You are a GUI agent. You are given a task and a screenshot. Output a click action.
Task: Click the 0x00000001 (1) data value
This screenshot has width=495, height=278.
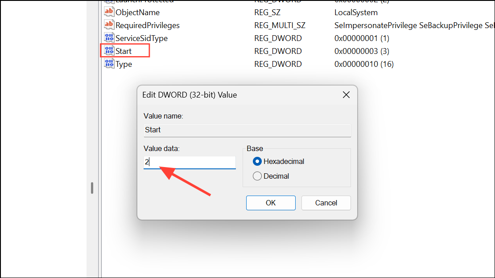coord(362,38)
